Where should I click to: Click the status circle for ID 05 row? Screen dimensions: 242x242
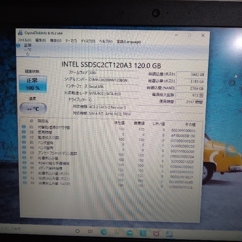(24, 127)
